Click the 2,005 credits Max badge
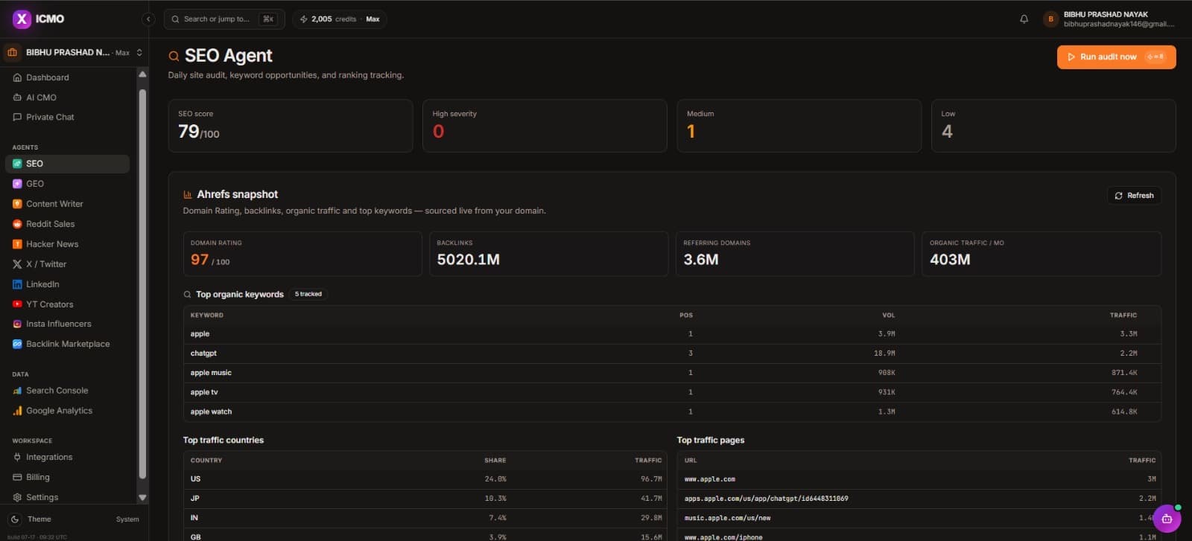1192x541 pixels. point(340,19)
